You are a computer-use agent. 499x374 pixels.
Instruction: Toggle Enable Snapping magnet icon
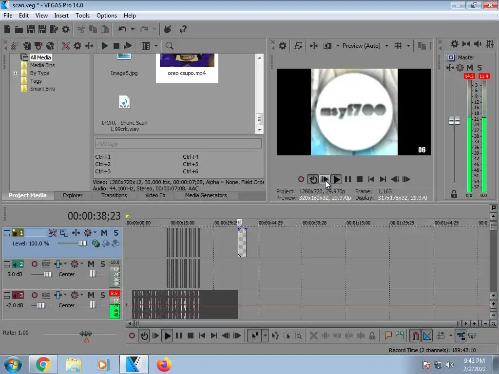pos(416,336)
